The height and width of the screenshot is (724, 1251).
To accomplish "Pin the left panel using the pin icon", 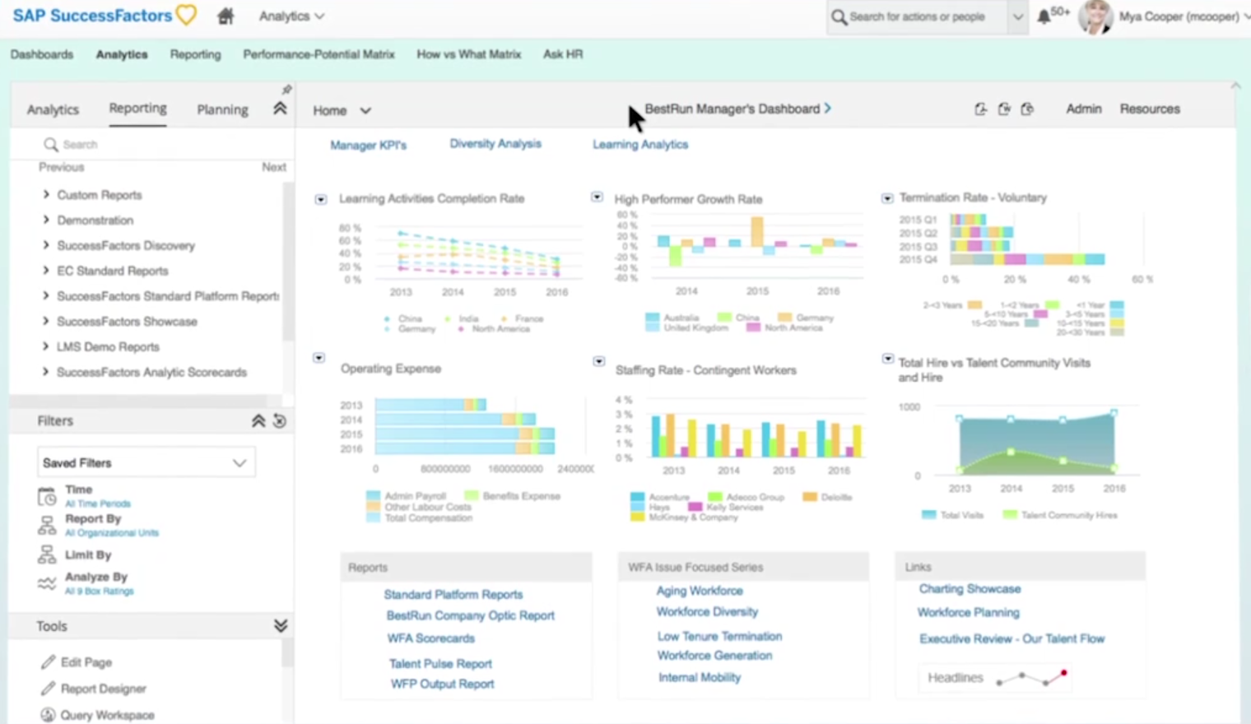I will coord(286,89).
